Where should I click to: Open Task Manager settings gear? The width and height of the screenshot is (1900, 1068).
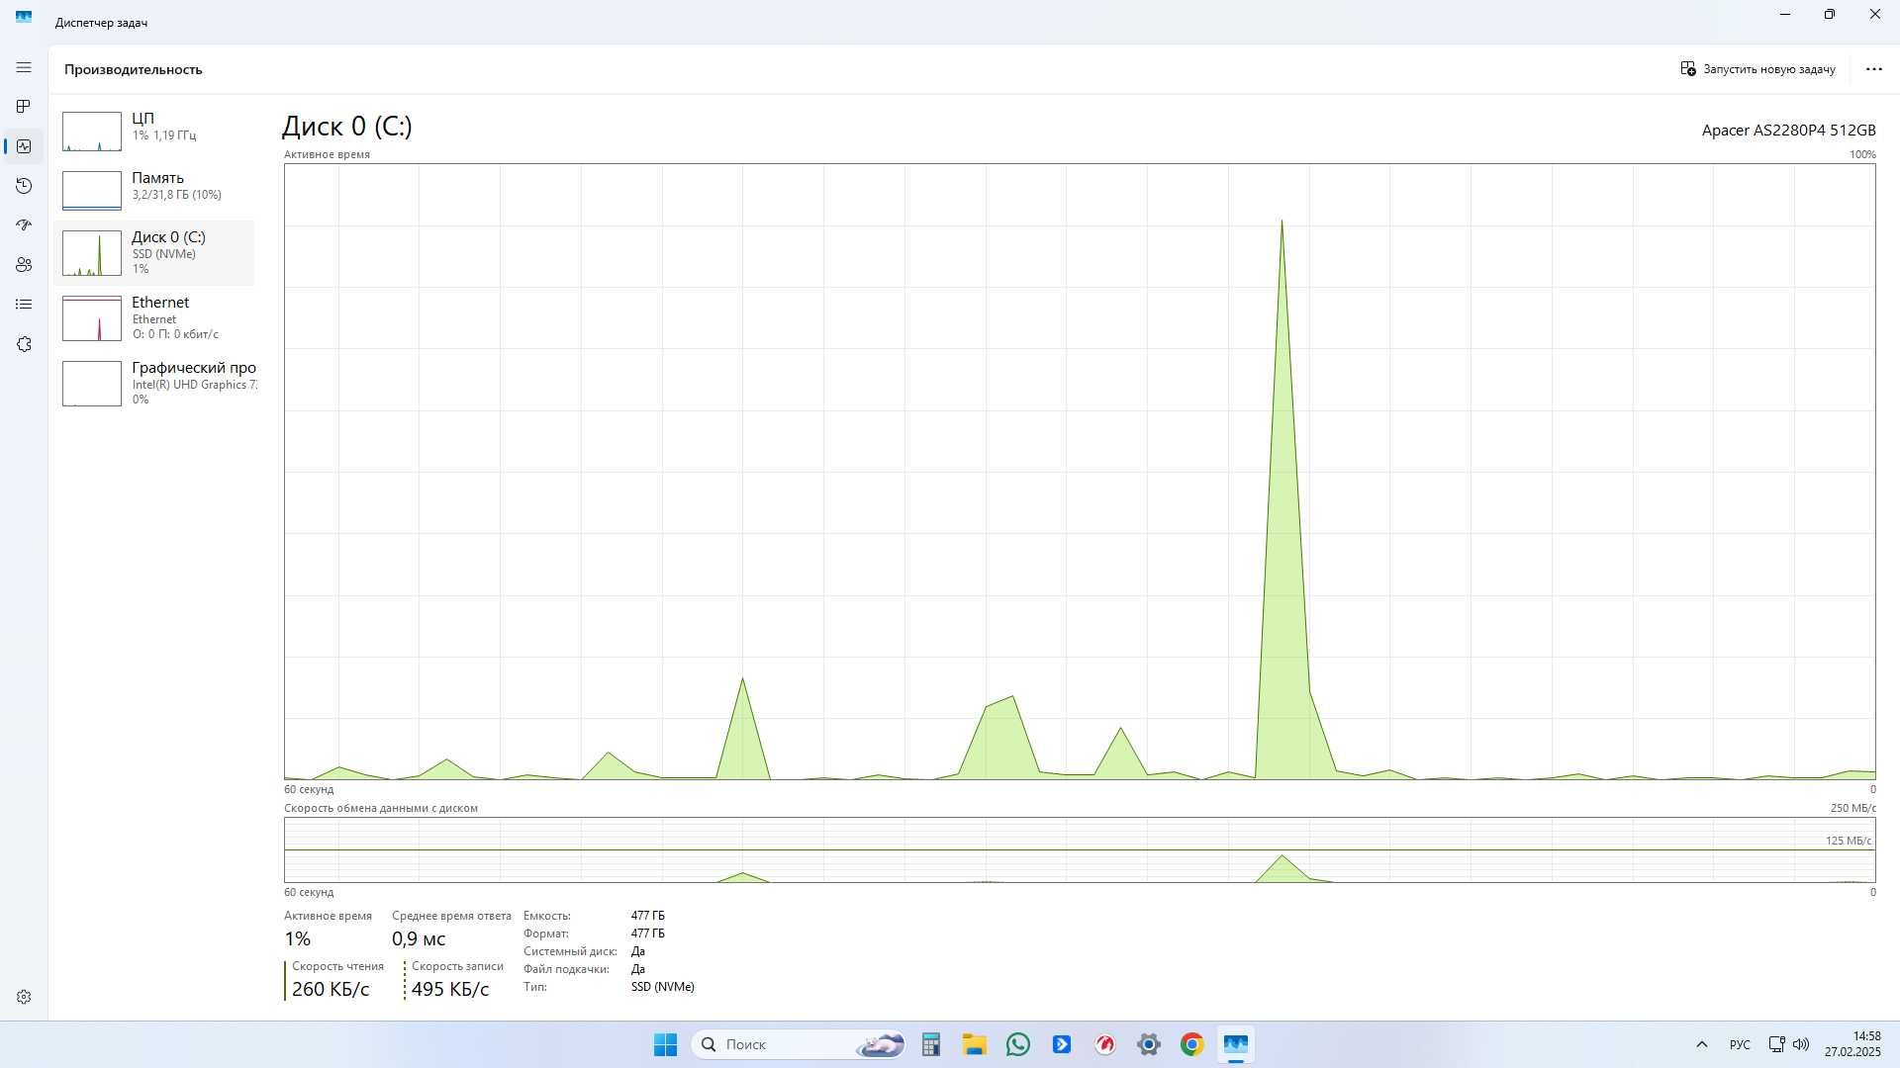pos(24,997)
